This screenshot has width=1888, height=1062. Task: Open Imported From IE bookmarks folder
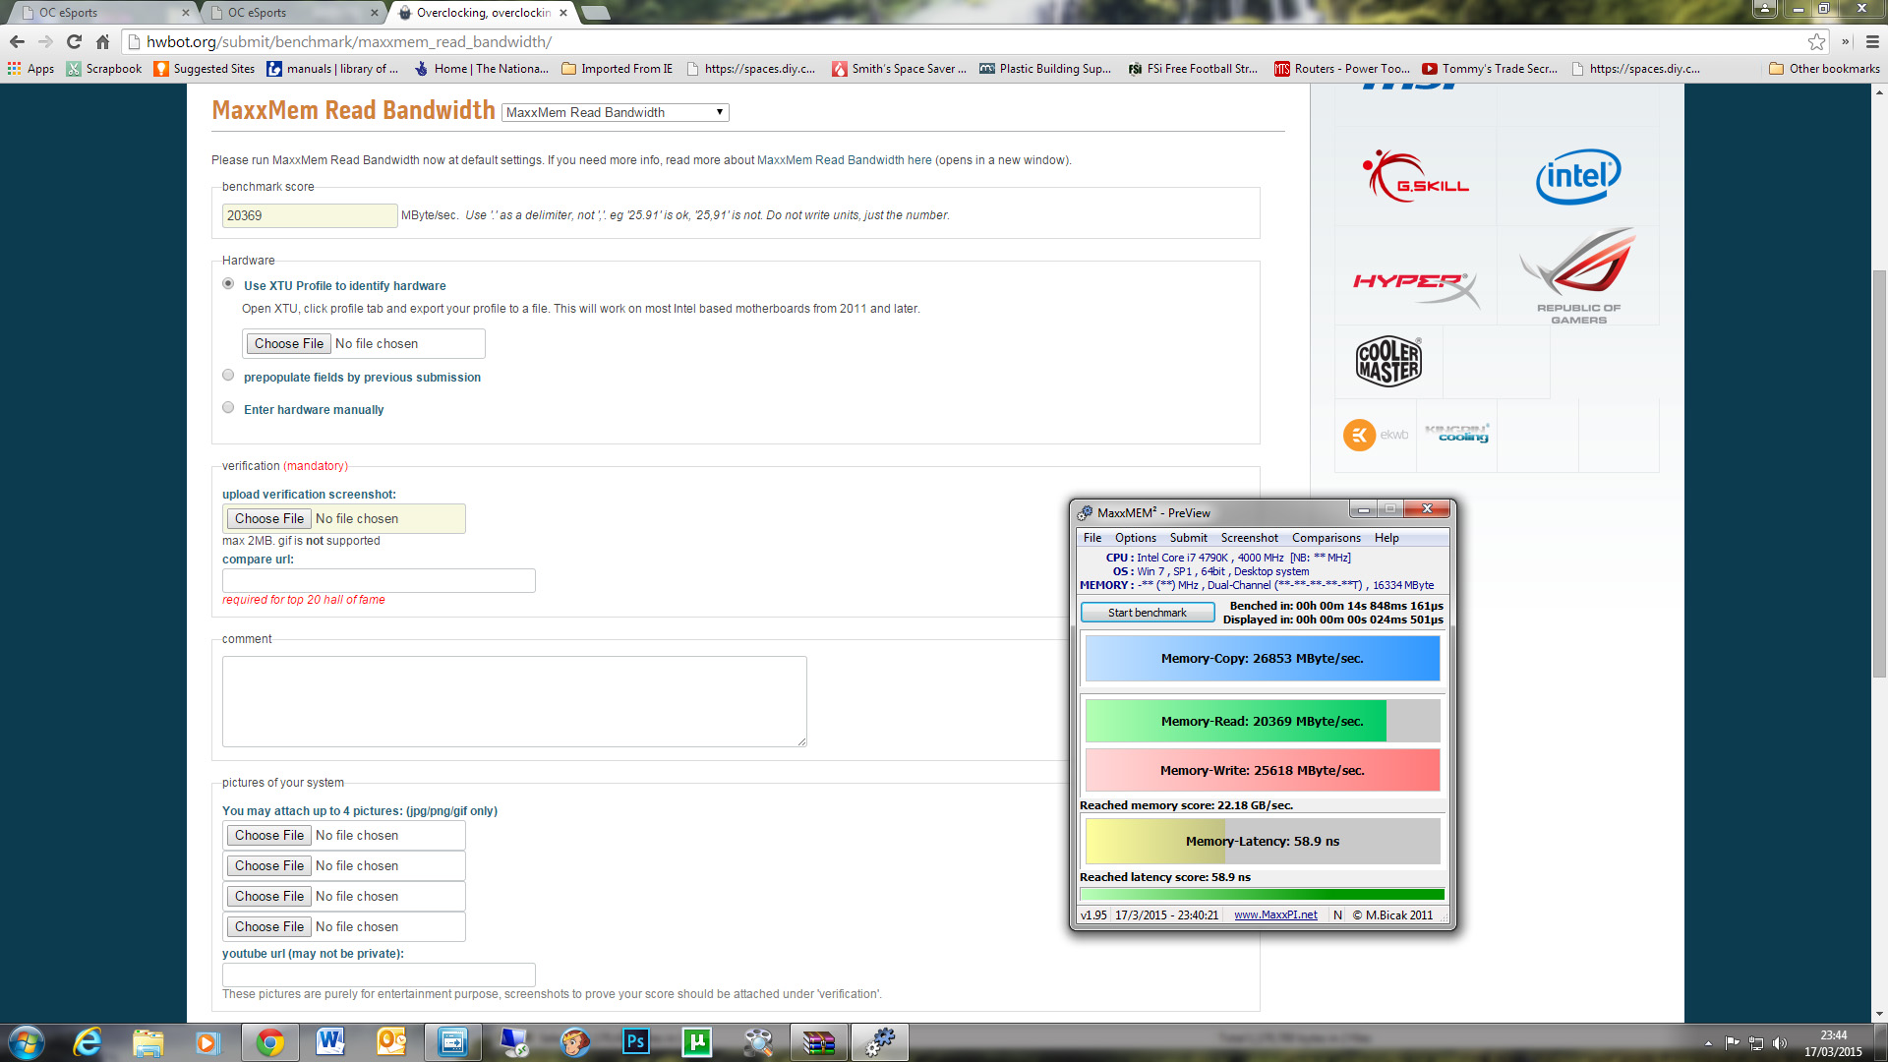coord(617,69)
